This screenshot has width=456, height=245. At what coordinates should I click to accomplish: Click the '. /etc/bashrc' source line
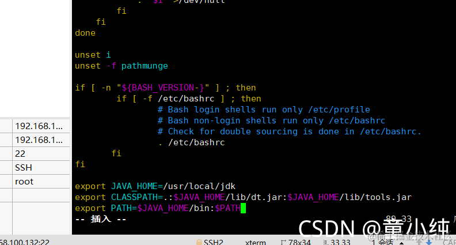pyautogui.click(x=191, y=143)
